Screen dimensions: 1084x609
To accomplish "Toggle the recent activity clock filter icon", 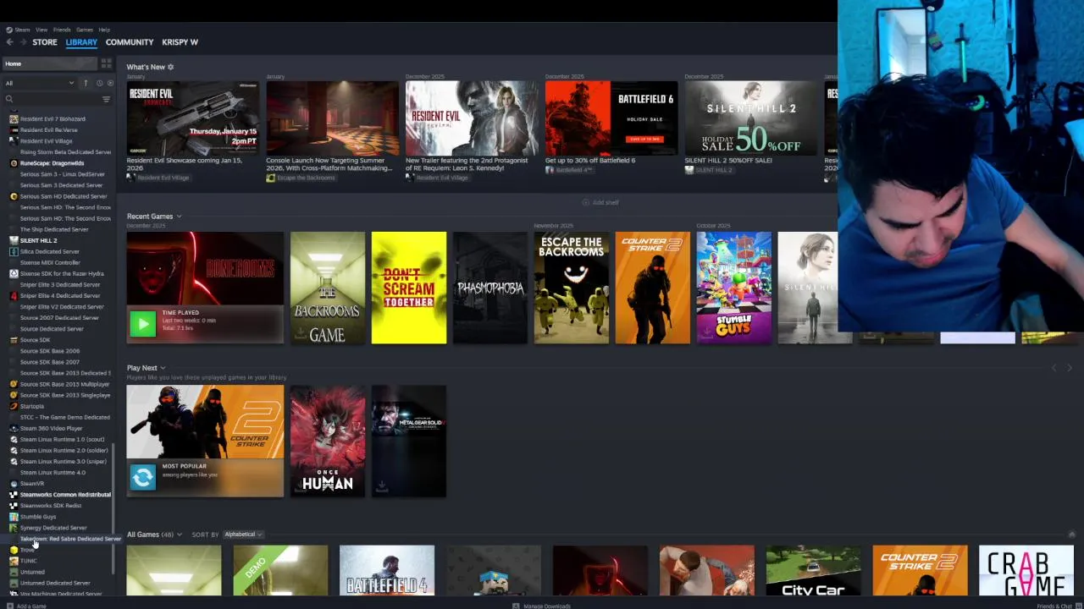I will pos(99,83).
